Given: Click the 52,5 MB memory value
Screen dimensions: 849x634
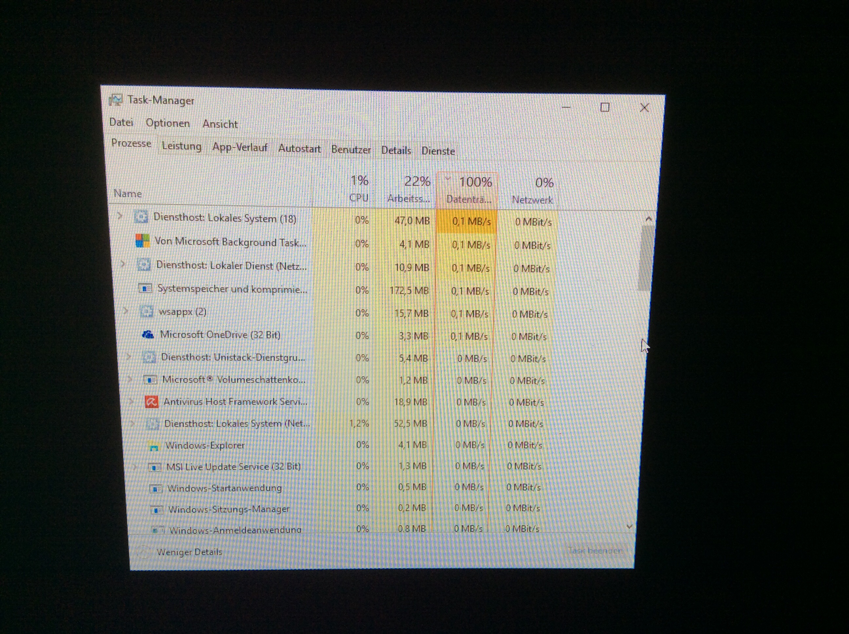Looking at the screenshot, I should pyautogui.click(x=411, y=424).
